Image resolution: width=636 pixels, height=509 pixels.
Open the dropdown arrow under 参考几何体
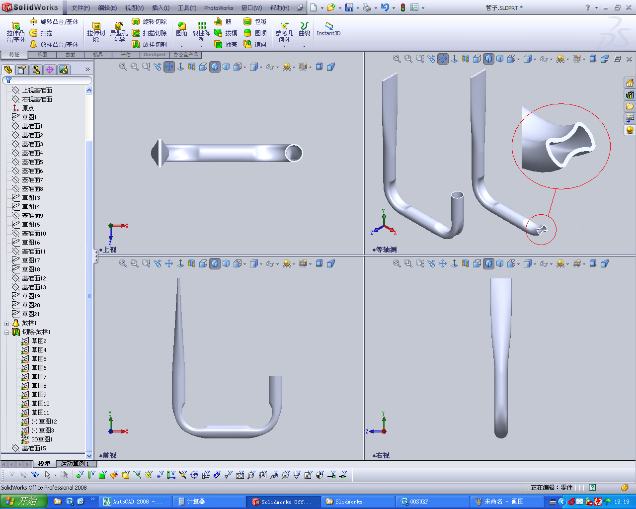[284, 46]
